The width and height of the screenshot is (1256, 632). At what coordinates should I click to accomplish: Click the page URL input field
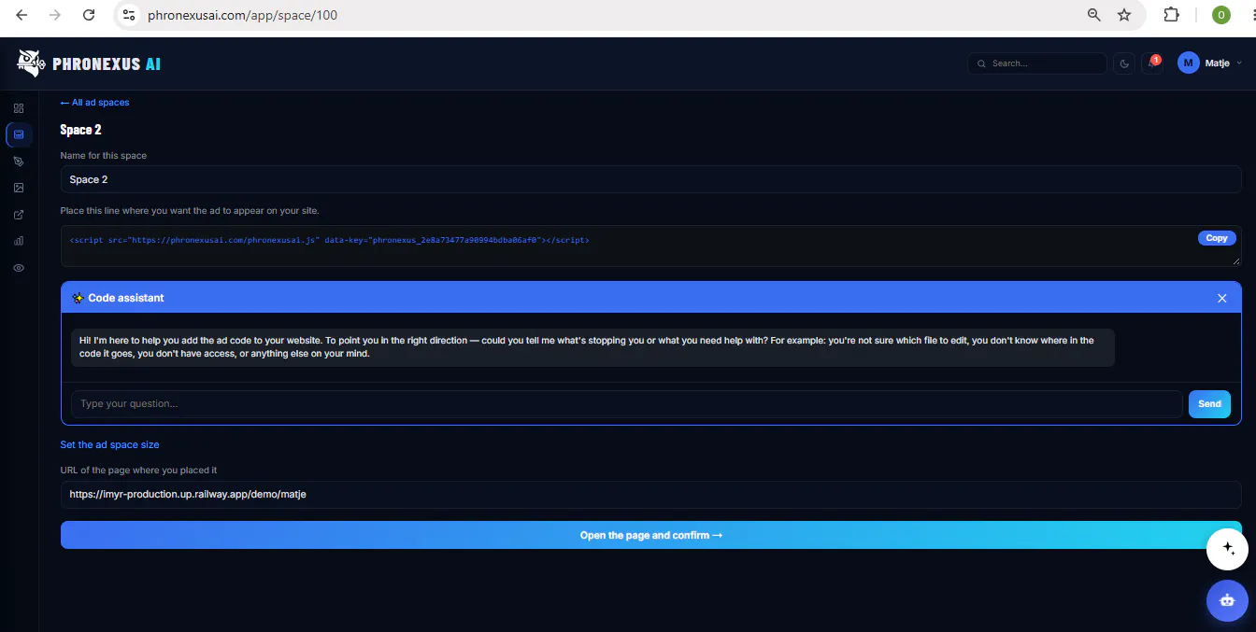(650, 495)
